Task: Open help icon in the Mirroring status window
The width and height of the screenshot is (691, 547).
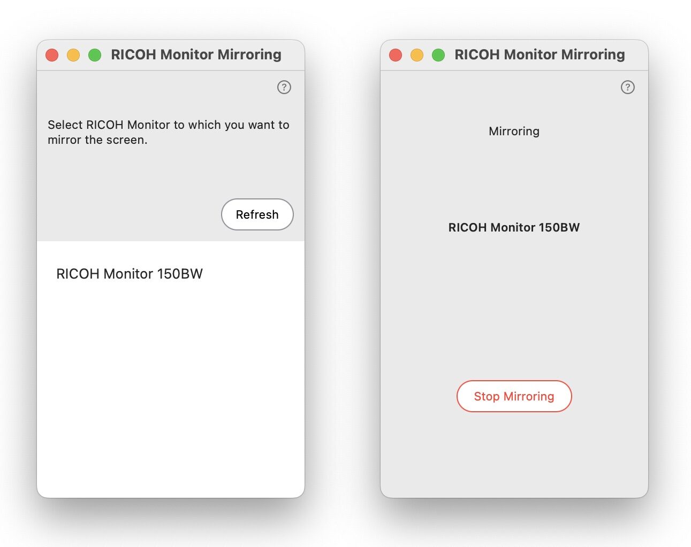Action: pos(628,87)
